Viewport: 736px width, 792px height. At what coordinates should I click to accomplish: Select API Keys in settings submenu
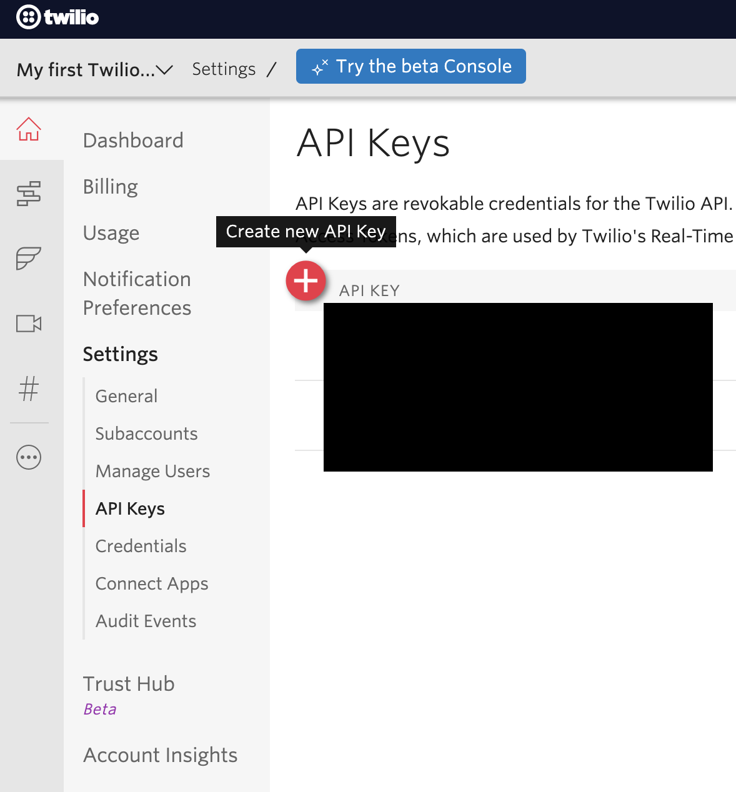tap(130, 508)
